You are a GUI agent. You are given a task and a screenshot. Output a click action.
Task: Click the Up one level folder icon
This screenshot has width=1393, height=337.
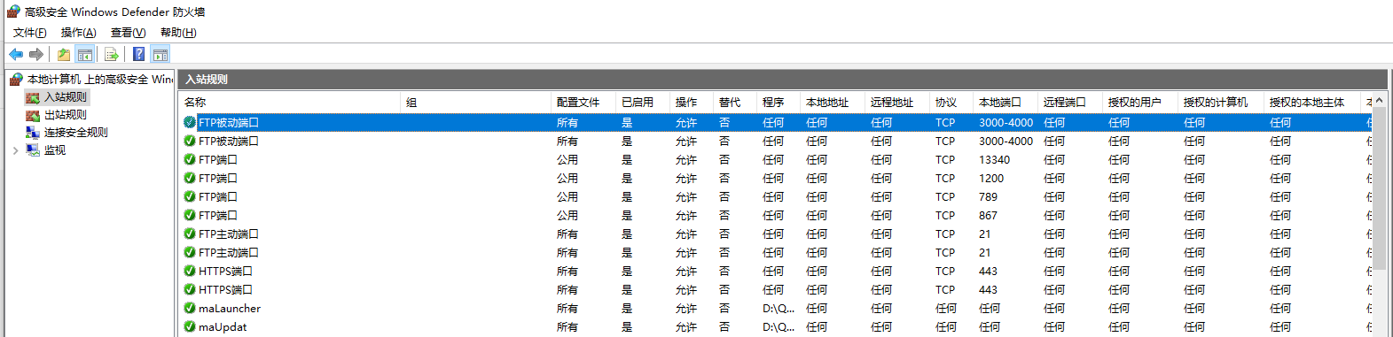pos(64,54)
